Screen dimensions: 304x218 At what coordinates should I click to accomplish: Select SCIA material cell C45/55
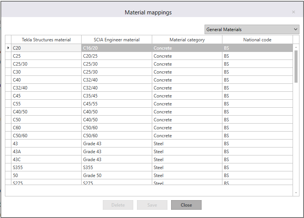[x=117, y=104]
